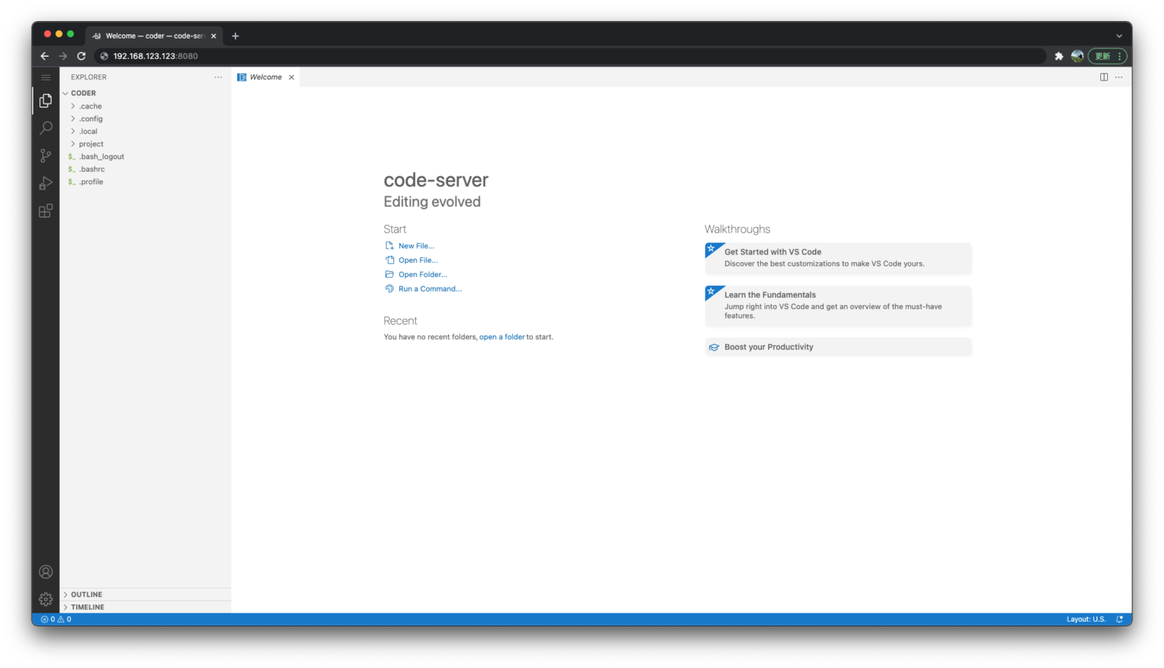Open the Extensions view icon
Image resolution: width=1164 pixels, height=668 pixels.
point(45,211)
